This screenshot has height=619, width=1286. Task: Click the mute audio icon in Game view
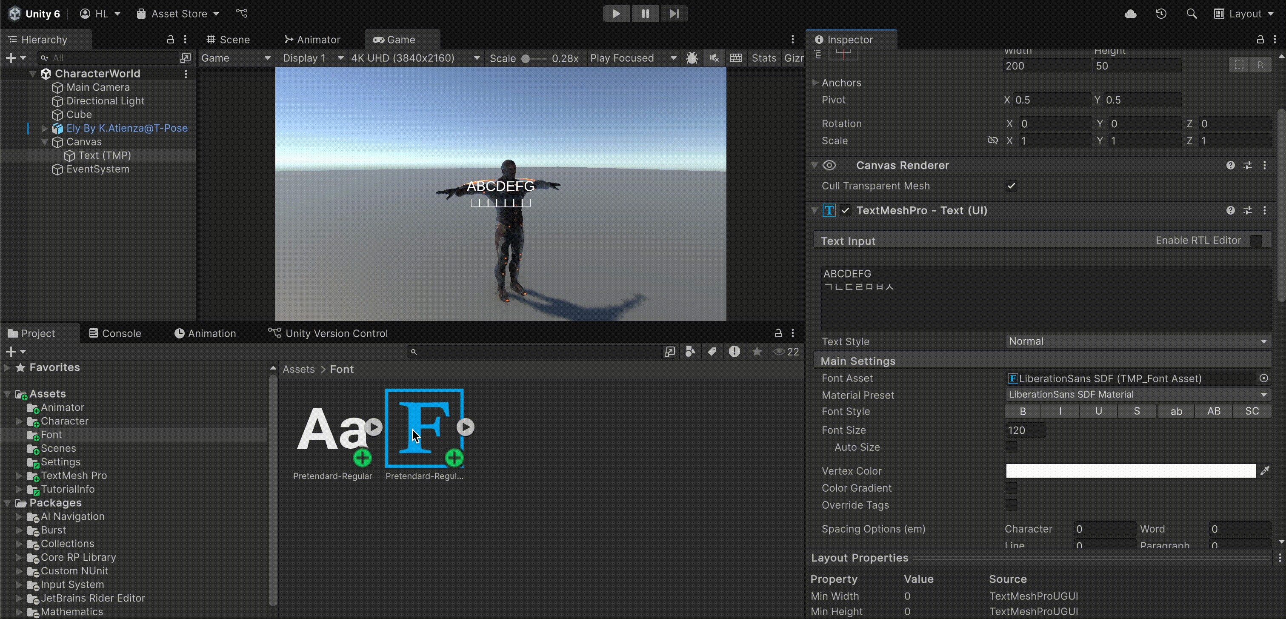[x=714, y=58]
